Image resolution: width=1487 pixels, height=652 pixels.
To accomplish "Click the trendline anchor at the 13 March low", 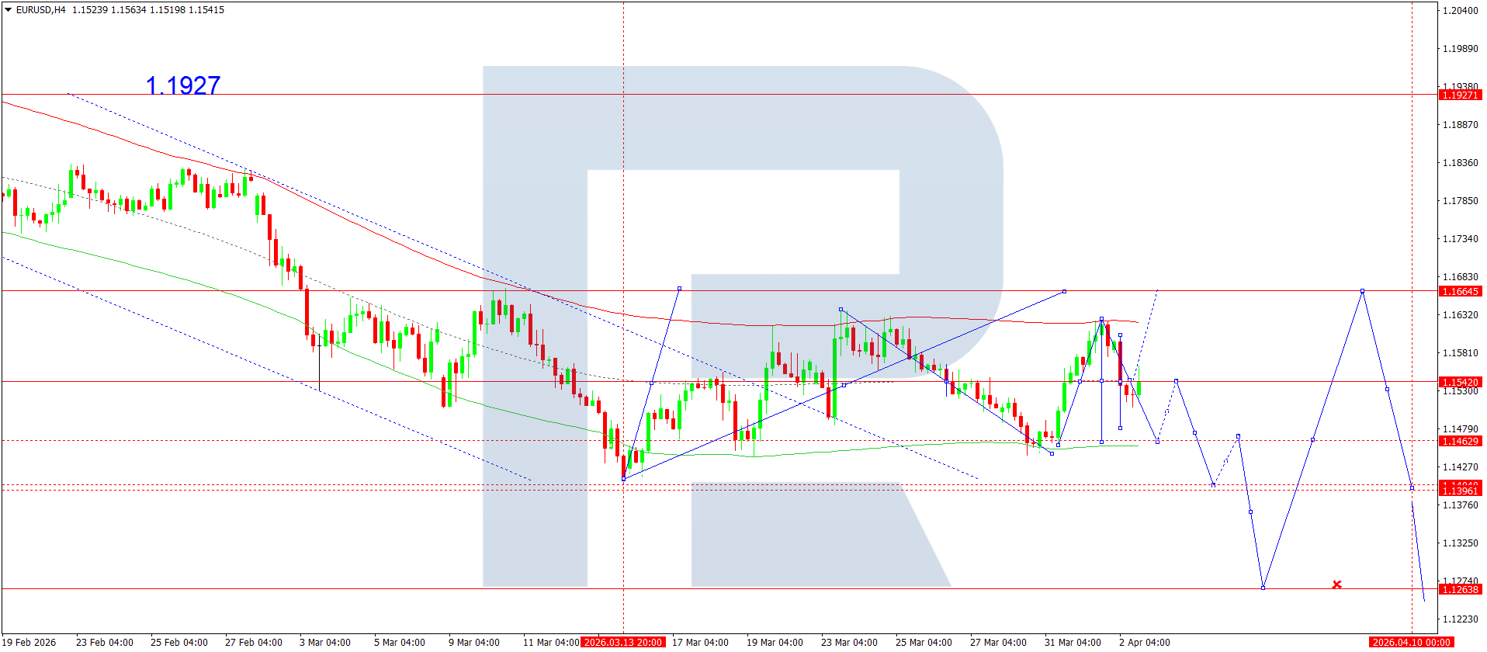I will [623, 478].
